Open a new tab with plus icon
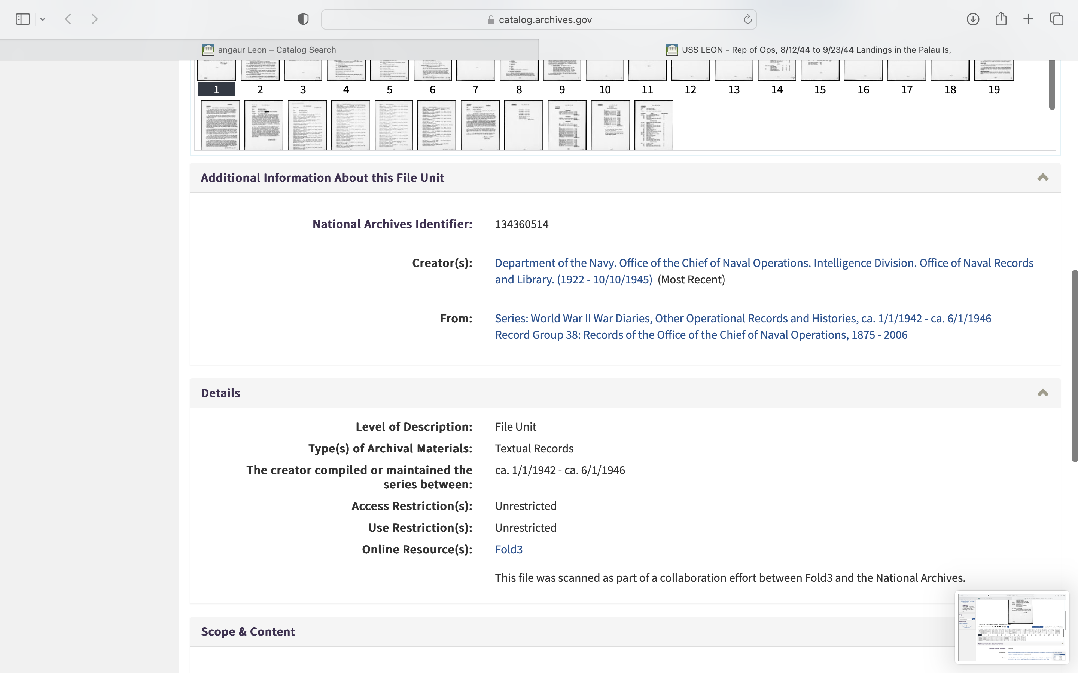Image resolution: width=1078 pixels, height=673 pixels. 1028,19
